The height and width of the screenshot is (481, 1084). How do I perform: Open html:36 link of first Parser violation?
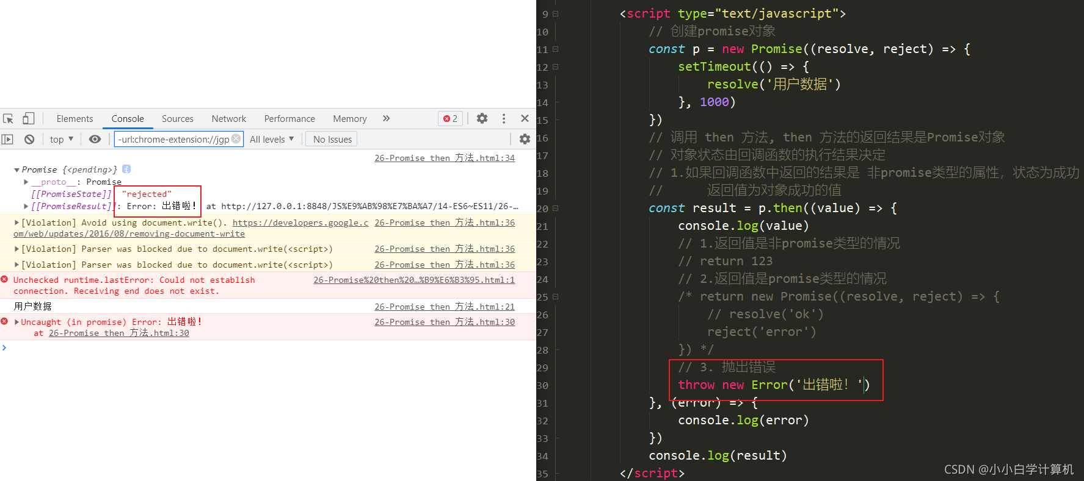pos(445,249)
